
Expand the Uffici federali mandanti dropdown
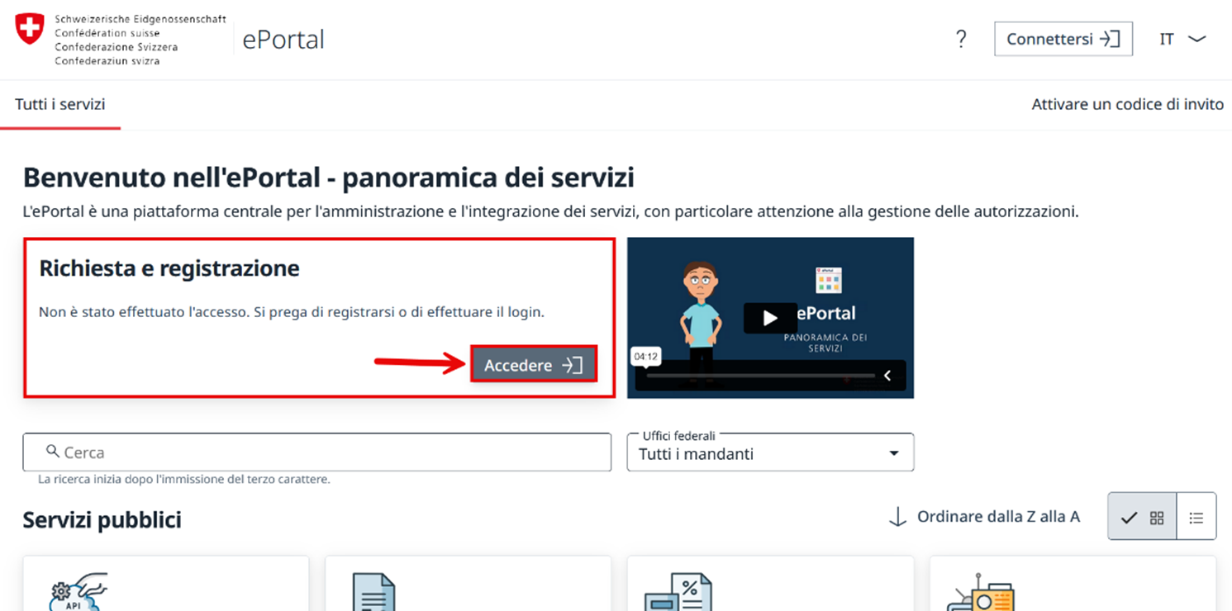892,453
